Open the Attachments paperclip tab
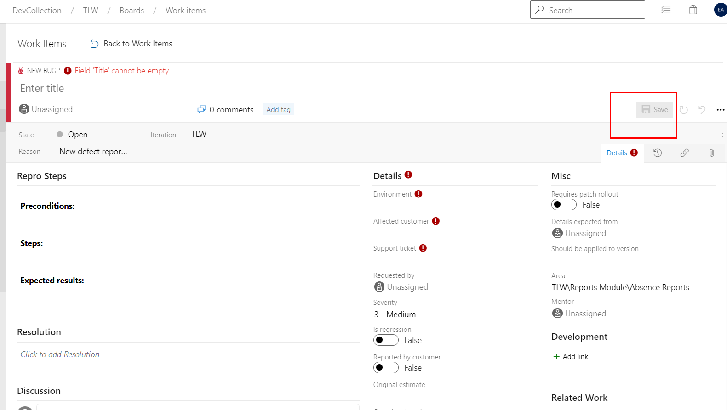 coord(711,153)
